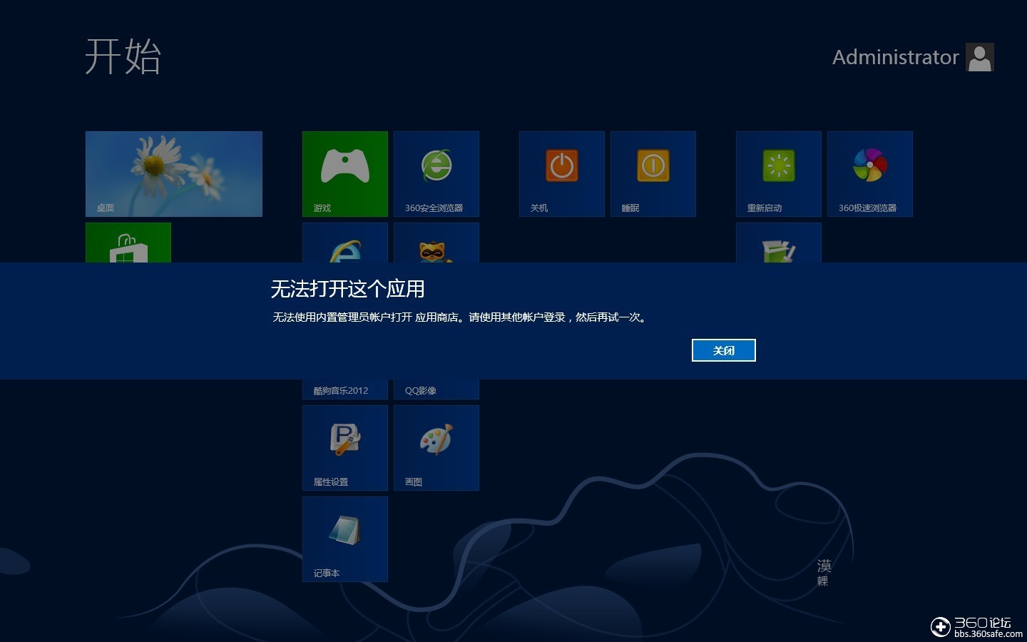The width and height of the screenshot is (1027, 642).
Task: Click the Administrator account name
Action: click(896, 57)
